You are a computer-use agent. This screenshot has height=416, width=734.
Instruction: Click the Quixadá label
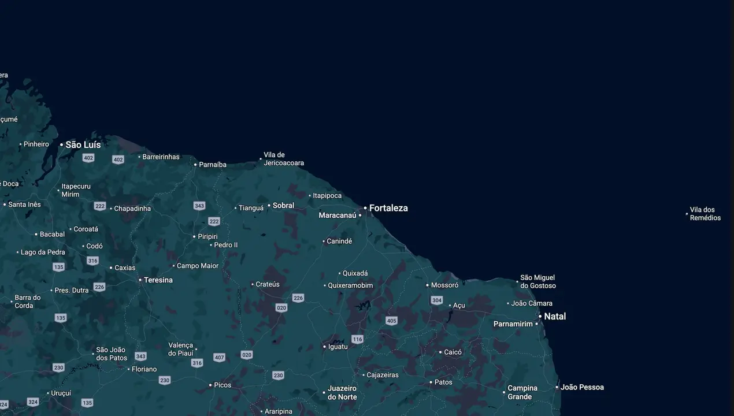point(355,274)
